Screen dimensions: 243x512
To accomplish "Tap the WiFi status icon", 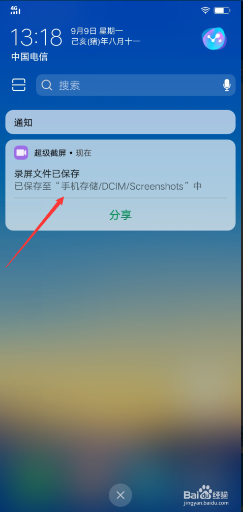I will pyautogui.click(x=205, y=10).
